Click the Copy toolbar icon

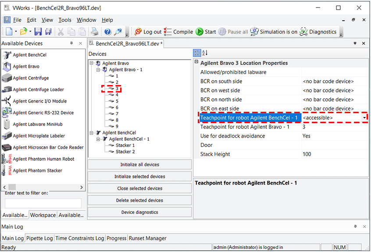pyautogui.click(x=71, y=32)
